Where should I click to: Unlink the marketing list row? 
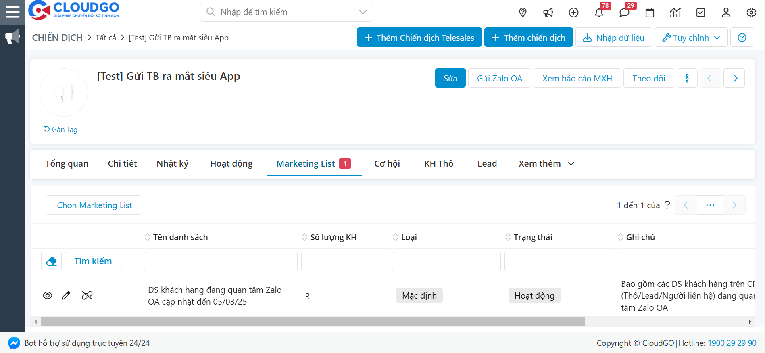pyautogui.click(x=87, y=296)
